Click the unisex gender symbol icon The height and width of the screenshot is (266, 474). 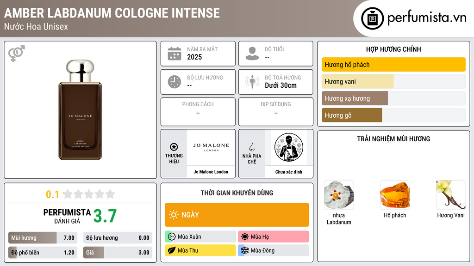[x=17, y=54]
